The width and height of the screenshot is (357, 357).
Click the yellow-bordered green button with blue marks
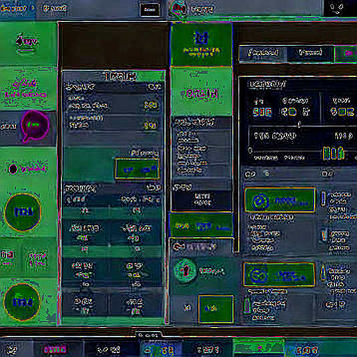[x=137, y=169]
